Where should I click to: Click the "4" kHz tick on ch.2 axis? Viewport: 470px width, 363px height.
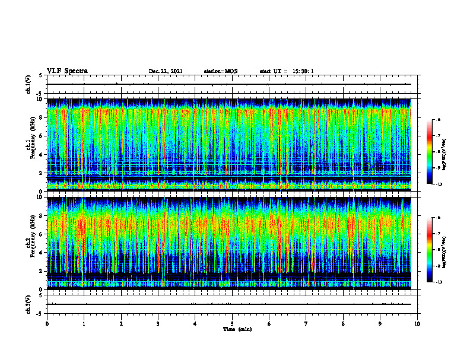tap(42, 253)
